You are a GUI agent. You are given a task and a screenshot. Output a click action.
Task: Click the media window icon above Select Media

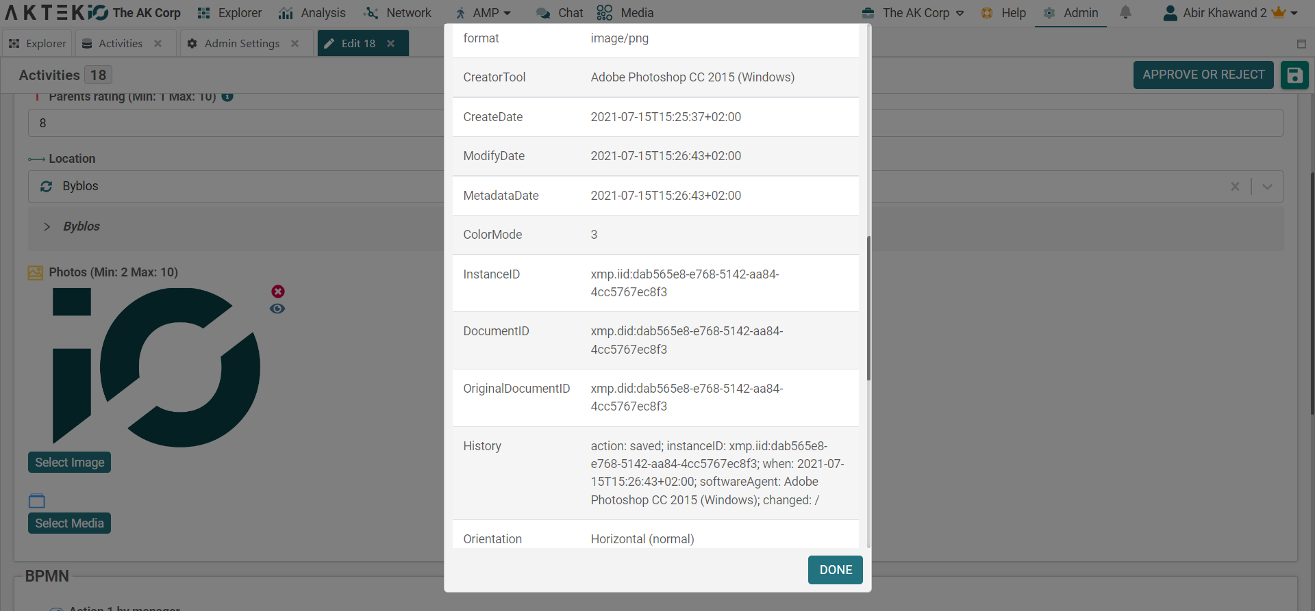[x=37, y=501]
